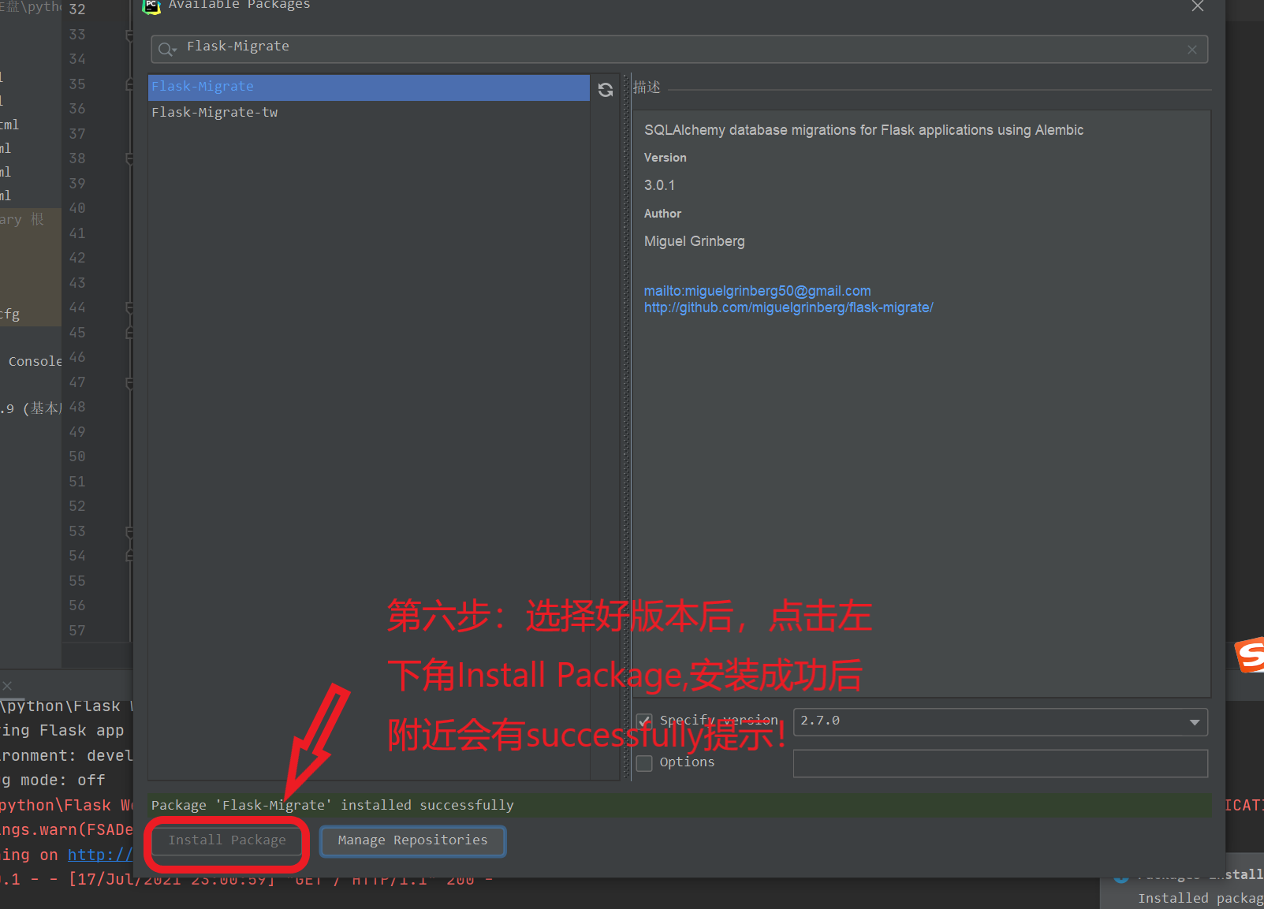Collapse the code fold at line 54
Viewport: 1264px width, 909px height.
[129, 556]
